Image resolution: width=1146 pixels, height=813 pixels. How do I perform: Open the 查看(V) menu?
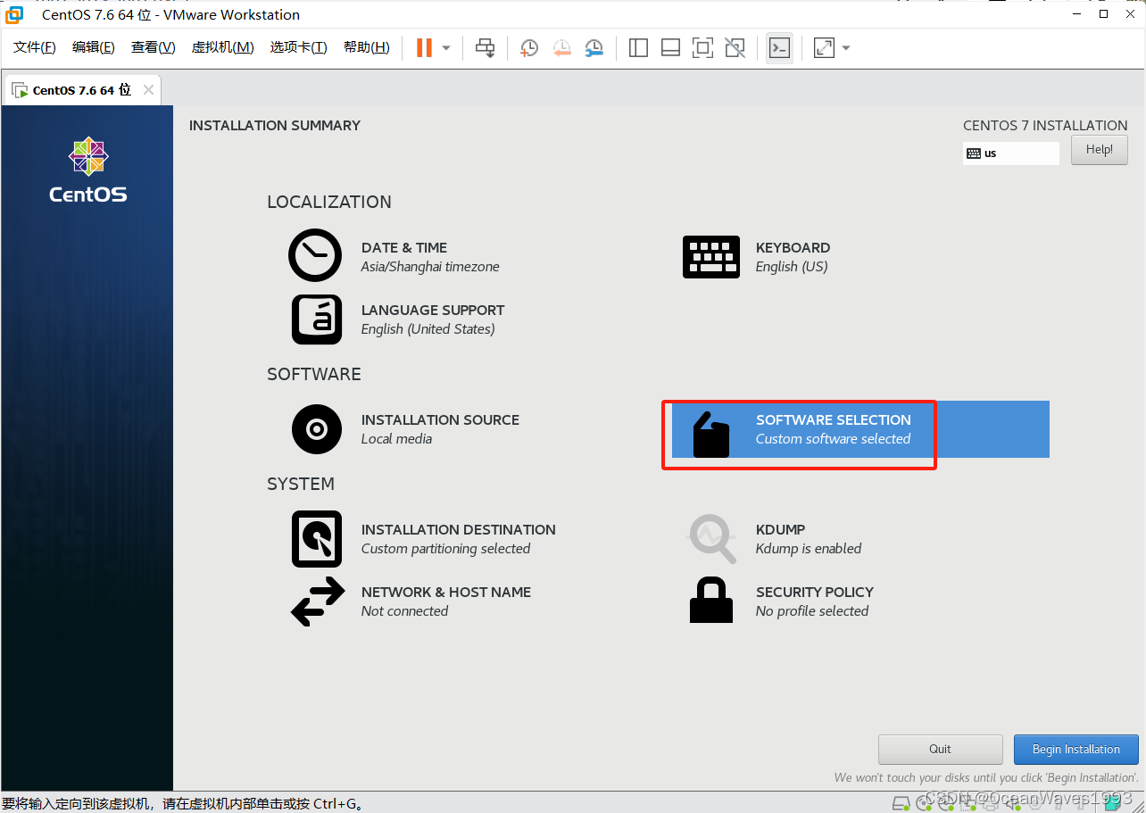pyautogui.click(x=153, y=47)
